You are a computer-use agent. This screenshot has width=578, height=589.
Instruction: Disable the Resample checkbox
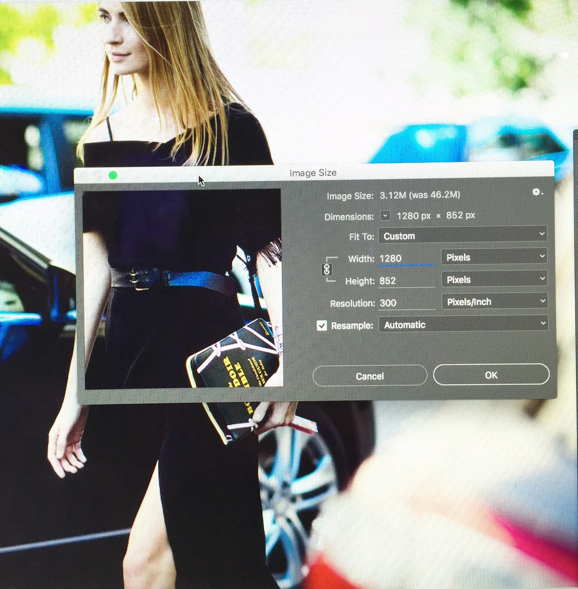pos(322,325)
